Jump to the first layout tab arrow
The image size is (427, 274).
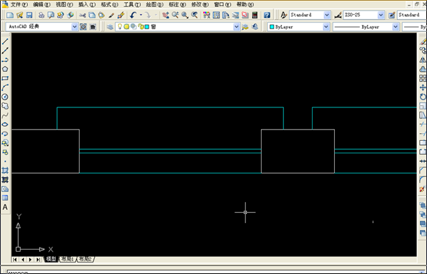(15, 259)
